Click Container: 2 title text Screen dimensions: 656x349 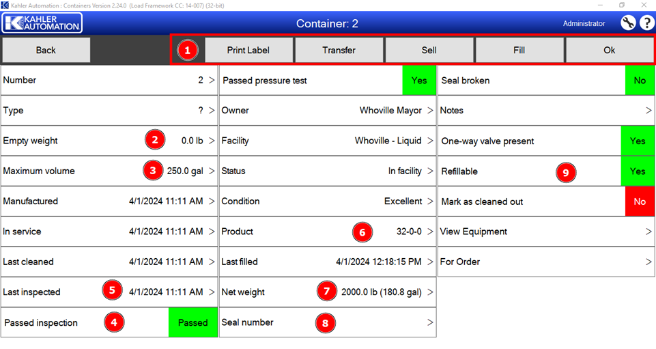pos(327,23)
